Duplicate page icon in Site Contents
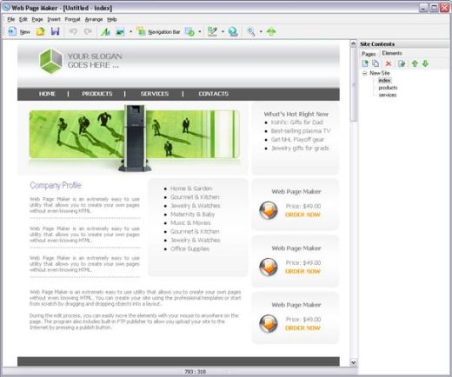Viewport: 452px width, 377px height. [376, 63]
